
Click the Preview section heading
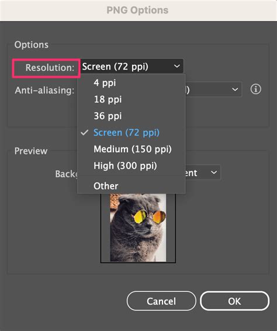pyautogui.click(x=31, y=151)
